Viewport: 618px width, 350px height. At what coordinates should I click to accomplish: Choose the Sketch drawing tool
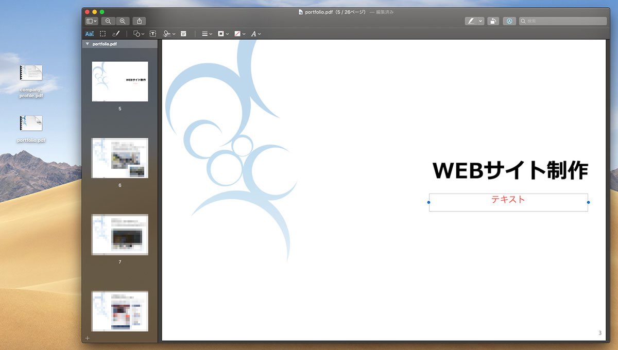(115, 33)
